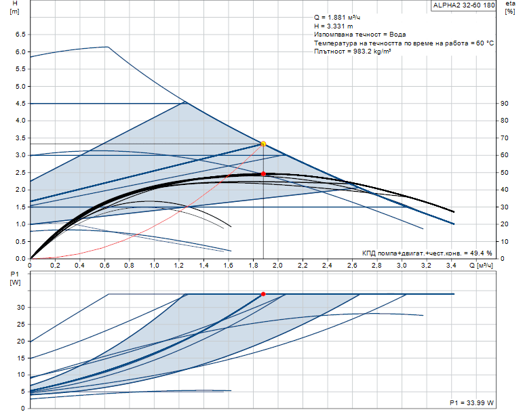Click the 60 °C operating temperature line

point(404,43)
